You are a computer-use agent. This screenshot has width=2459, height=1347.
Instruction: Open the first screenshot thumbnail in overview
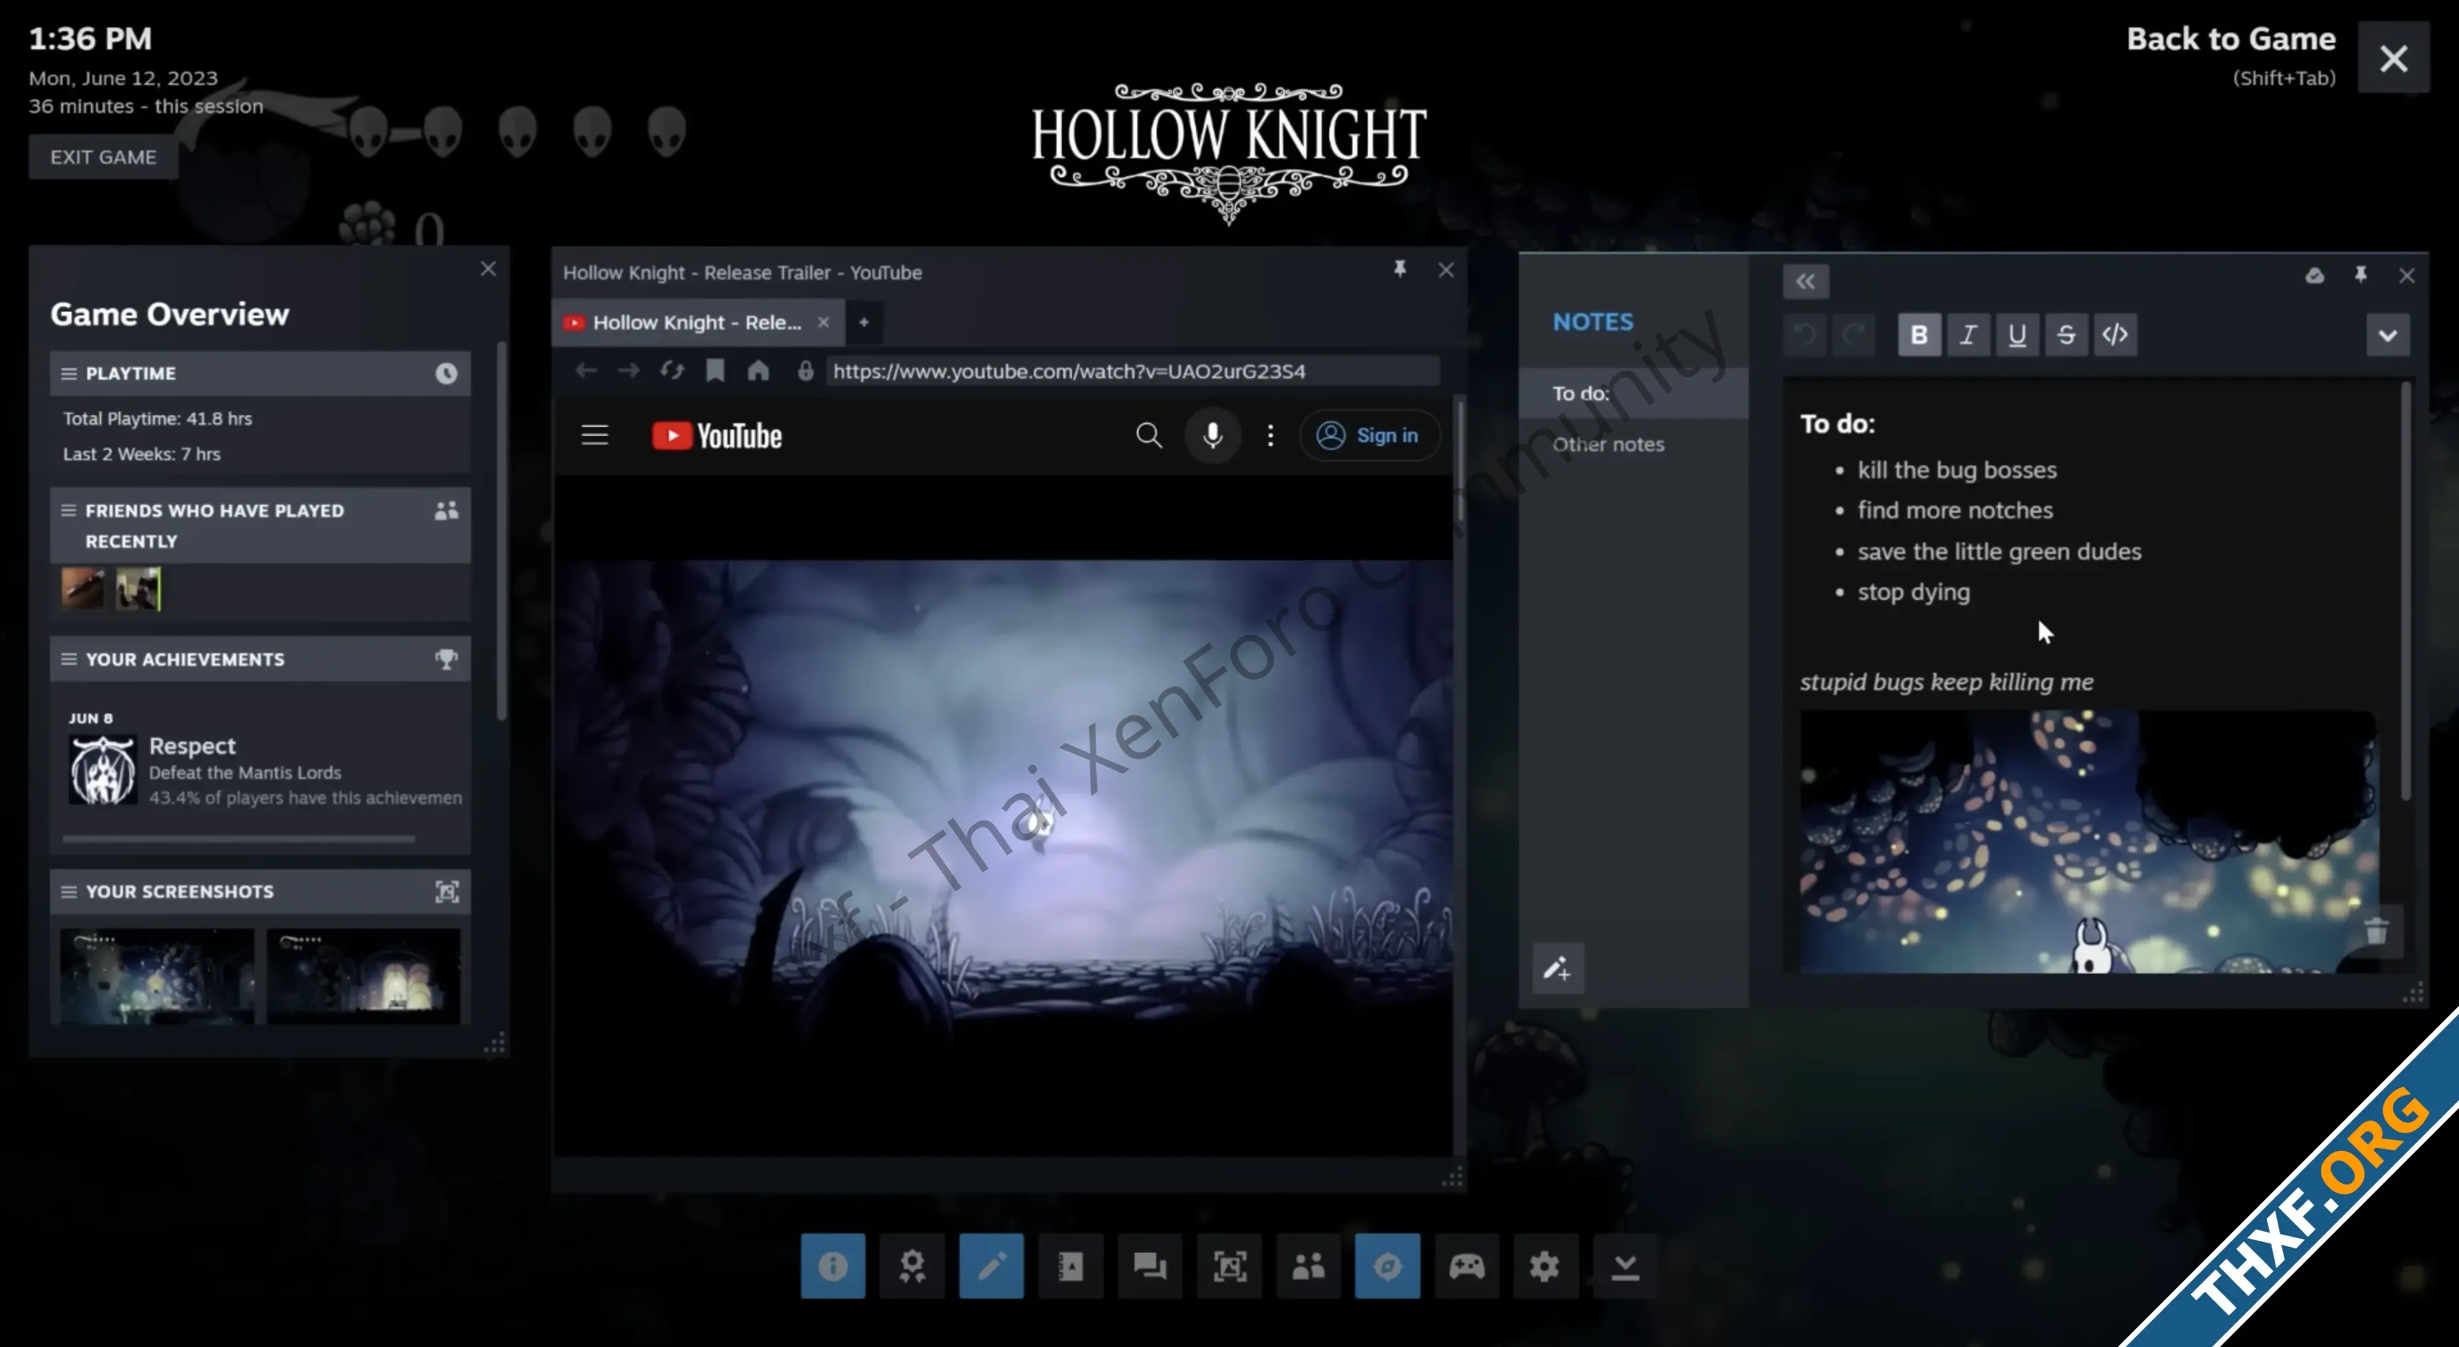click(158, 977)
